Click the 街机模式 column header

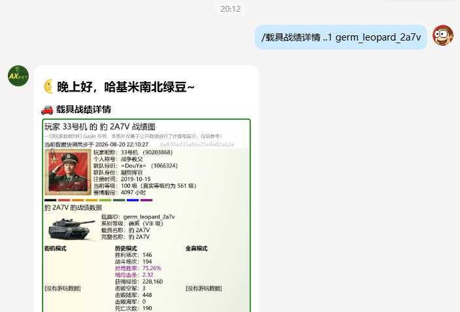(x=55, y=249)
